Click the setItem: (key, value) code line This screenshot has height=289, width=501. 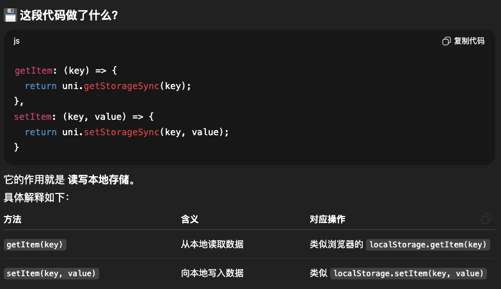pyautogui.click(x=70, y=117)
